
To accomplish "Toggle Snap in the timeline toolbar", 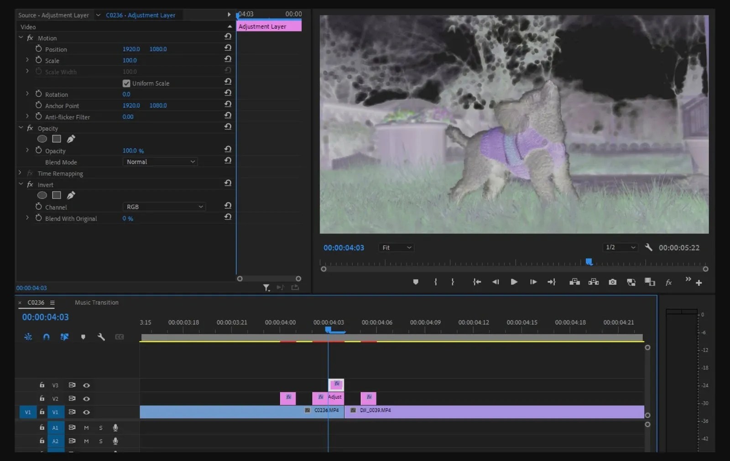I will [46, 337].
